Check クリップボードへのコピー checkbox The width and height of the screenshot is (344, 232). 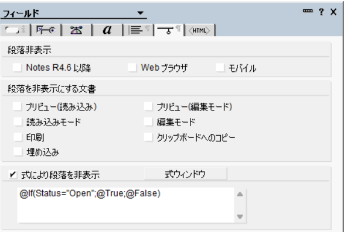[x=148, y=137]
